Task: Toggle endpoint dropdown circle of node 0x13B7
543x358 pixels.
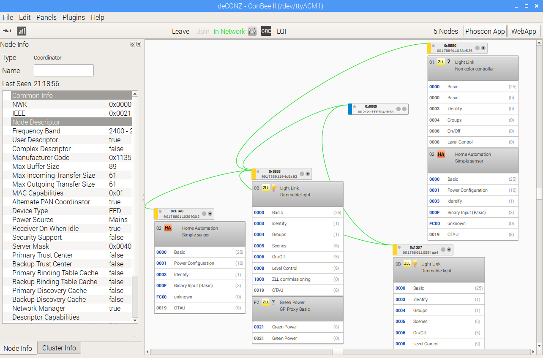Action: (449, 250)
